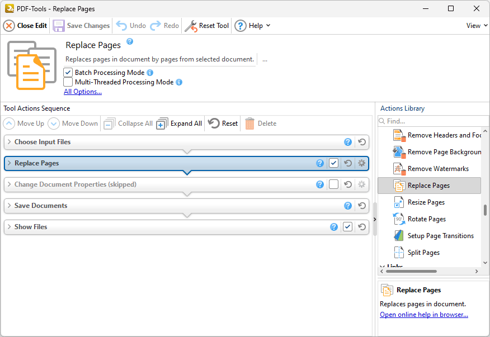Click info icon next to Multi-Threaded Processing Mode
This screenshot has width=490, height=337.
tap(179, 82)
